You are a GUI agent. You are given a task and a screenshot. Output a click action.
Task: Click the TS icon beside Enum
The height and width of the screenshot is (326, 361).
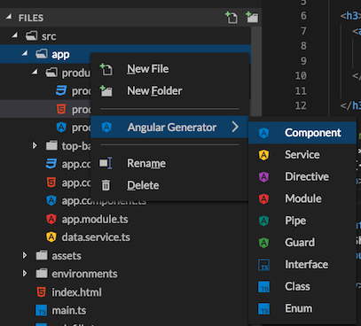point(263,308)
